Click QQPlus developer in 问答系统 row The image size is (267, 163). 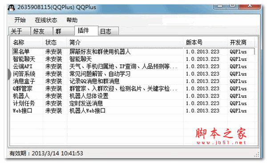[238, 74]
